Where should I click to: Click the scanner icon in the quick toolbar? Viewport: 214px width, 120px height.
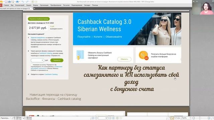[17, 2]
